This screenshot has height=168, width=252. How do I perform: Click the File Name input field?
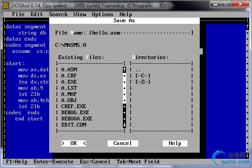coord(141,33)
